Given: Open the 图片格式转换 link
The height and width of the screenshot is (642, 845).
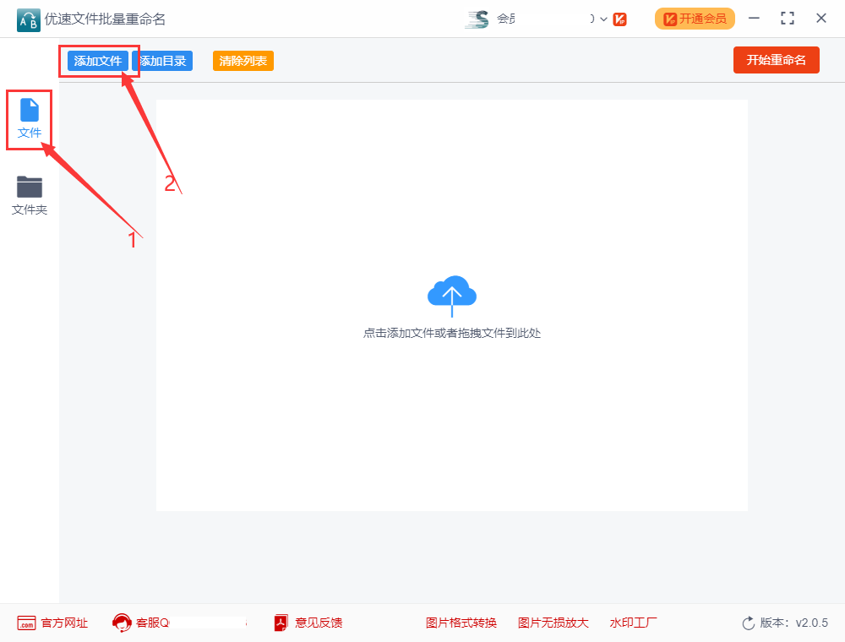Looking at the screenshot, I should pyautogui.click(x=461, y=623).
